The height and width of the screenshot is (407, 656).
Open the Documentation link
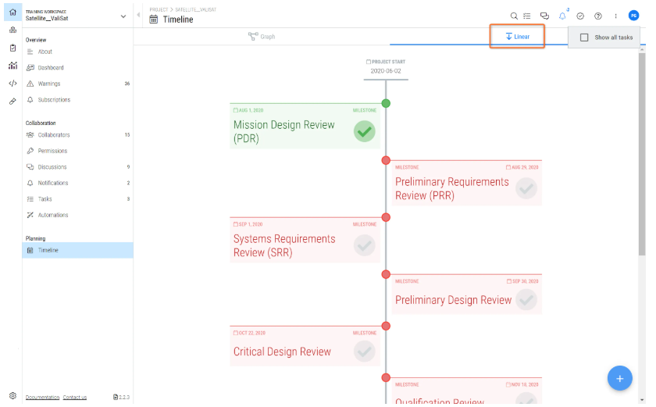pos(42,398)
